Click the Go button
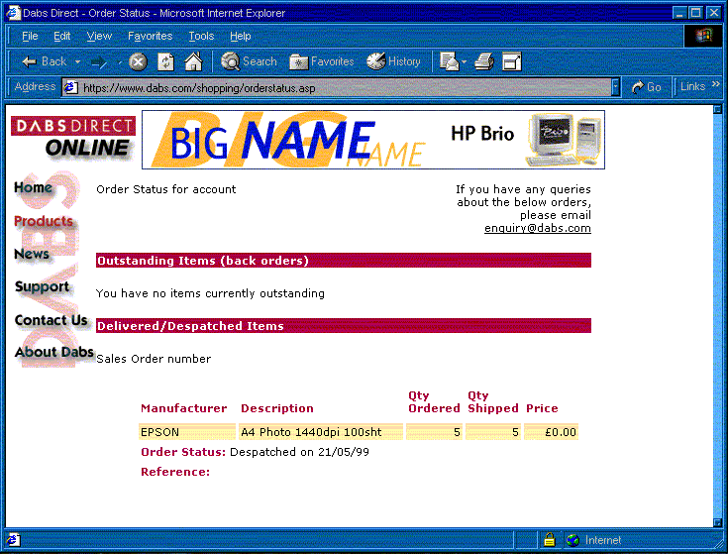 (x=647, y=87)
